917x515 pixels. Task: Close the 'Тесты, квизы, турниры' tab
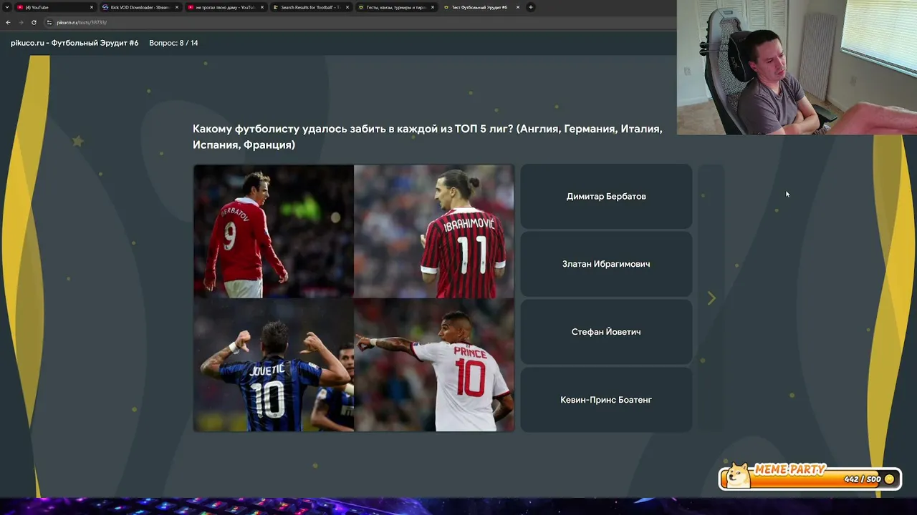click(x=433, y=7)
